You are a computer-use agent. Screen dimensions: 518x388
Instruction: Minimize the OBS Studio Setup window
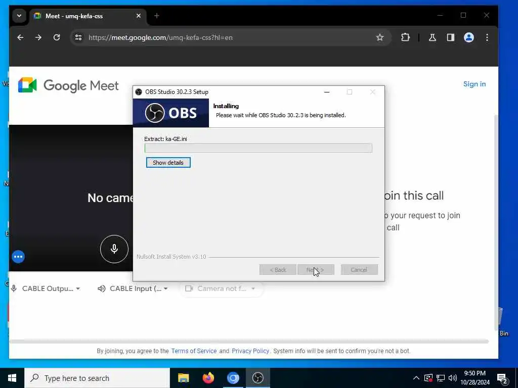click(327, 92)
